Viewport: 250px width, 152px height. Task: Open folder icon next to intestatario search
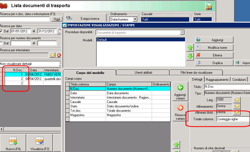pos(52,55)
